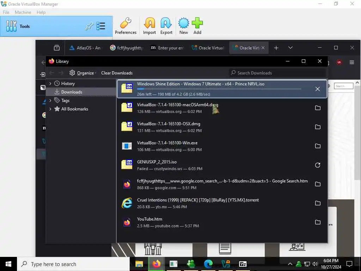Open the Windows Start menu
Image resolution: width=361 pixels, height=271 pixels.
pos(8,264)
